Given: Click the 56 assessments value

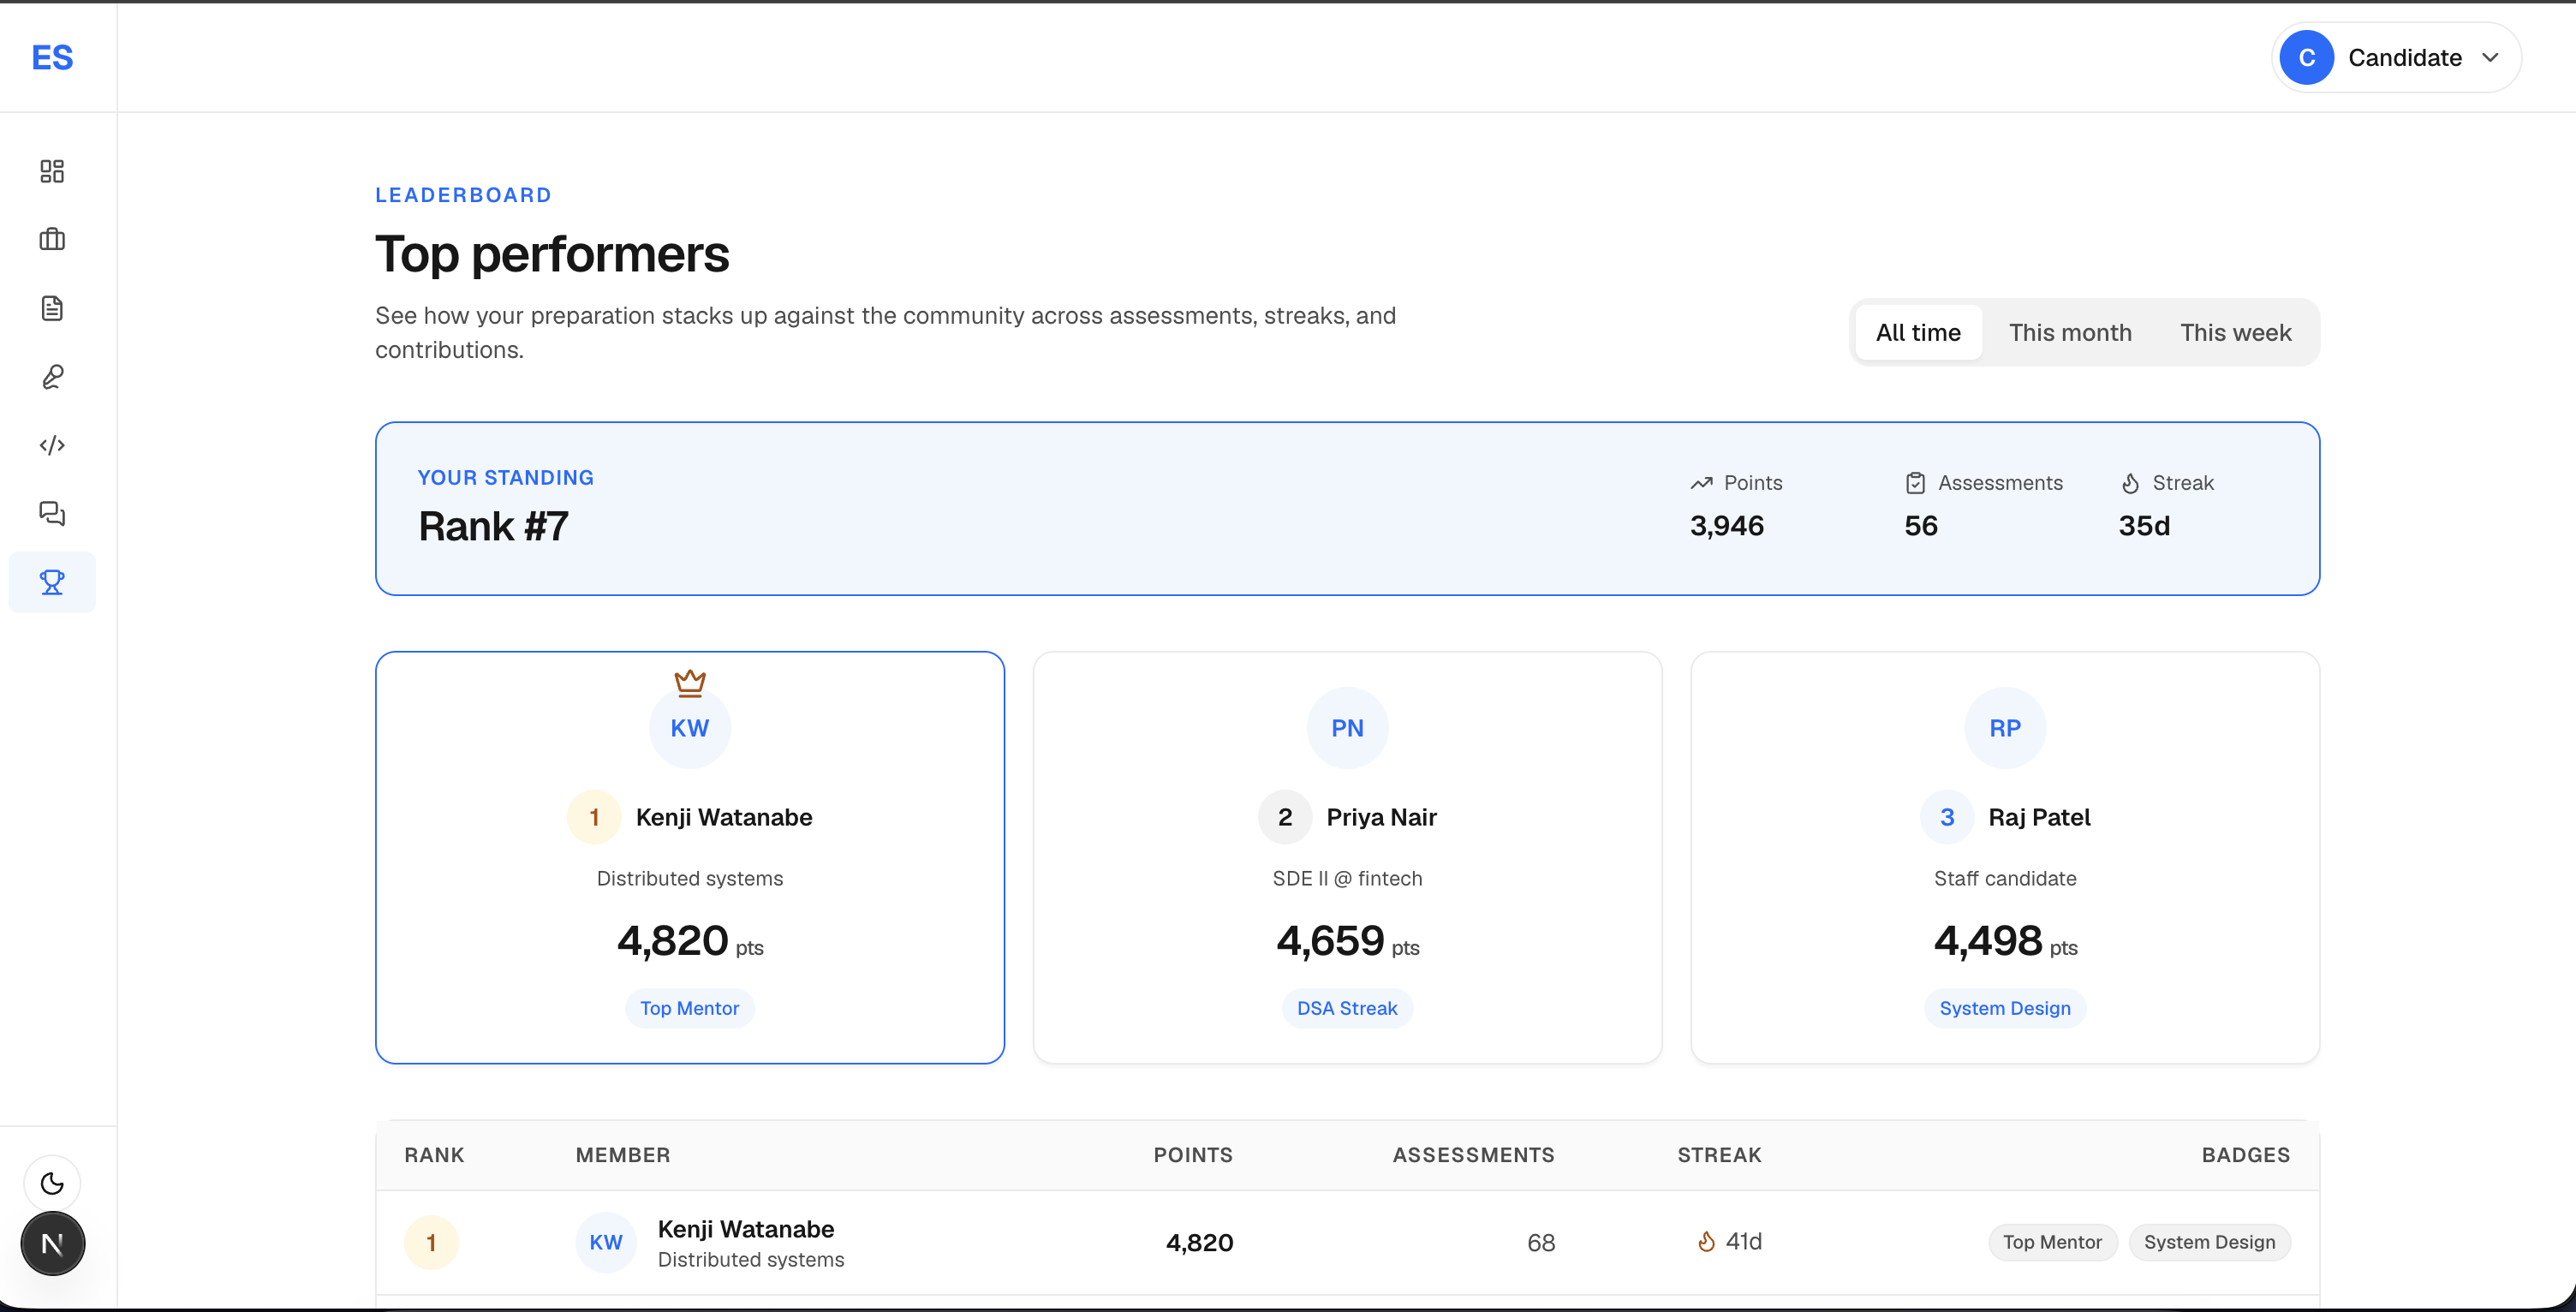Looking at the screenshot, I should click(1921, 526).
